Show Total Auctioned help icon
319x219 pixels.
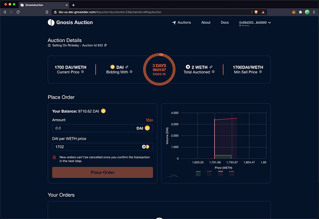pyautogui.click(x=213, y=72)
